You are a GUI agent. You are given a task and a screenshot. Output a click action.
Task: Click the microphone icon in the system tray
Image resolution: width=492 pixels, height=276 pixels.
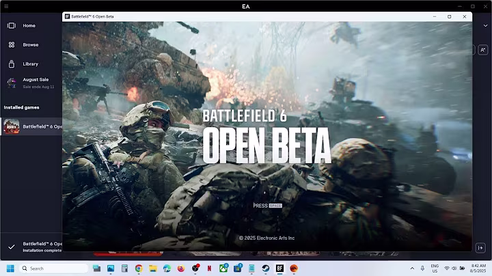tap(422, 268)
